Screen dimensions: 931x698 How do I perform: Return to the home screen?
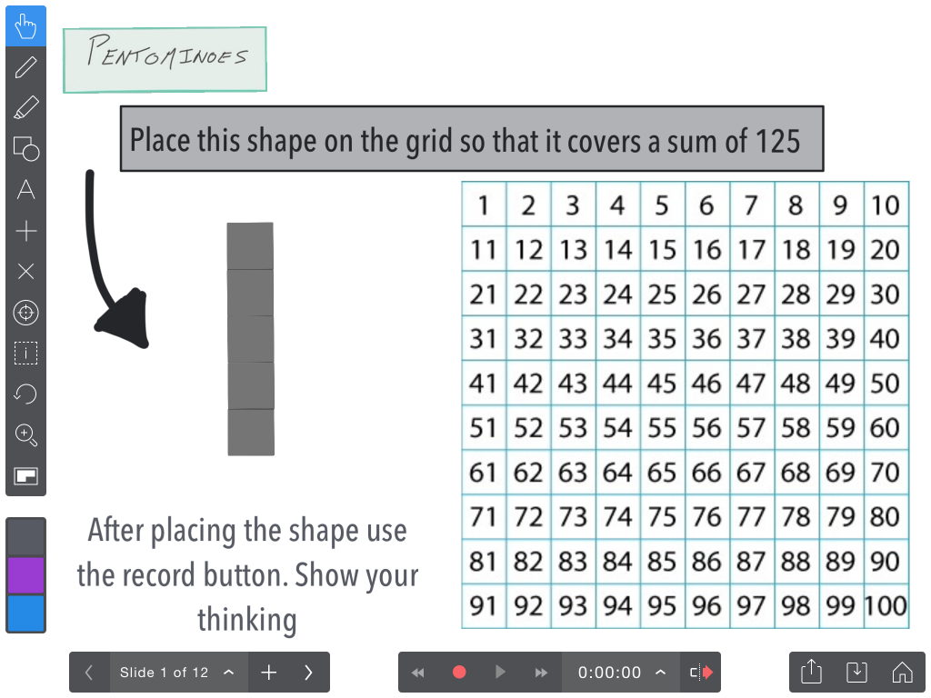click(x=903, y=673)
